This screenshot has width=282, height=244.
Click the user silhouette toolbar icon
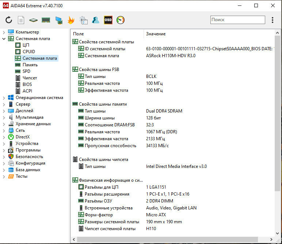[x=96, y=20]
